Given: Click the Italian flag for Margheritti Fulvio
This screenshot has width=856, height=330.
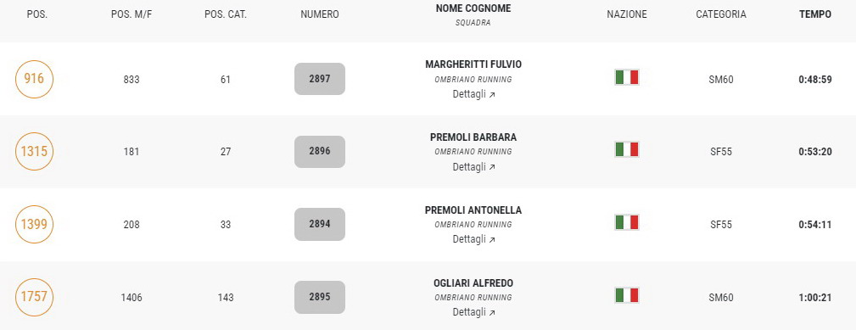Looking at the screenshot, I should pyautogui.click(x=627, y=77).
